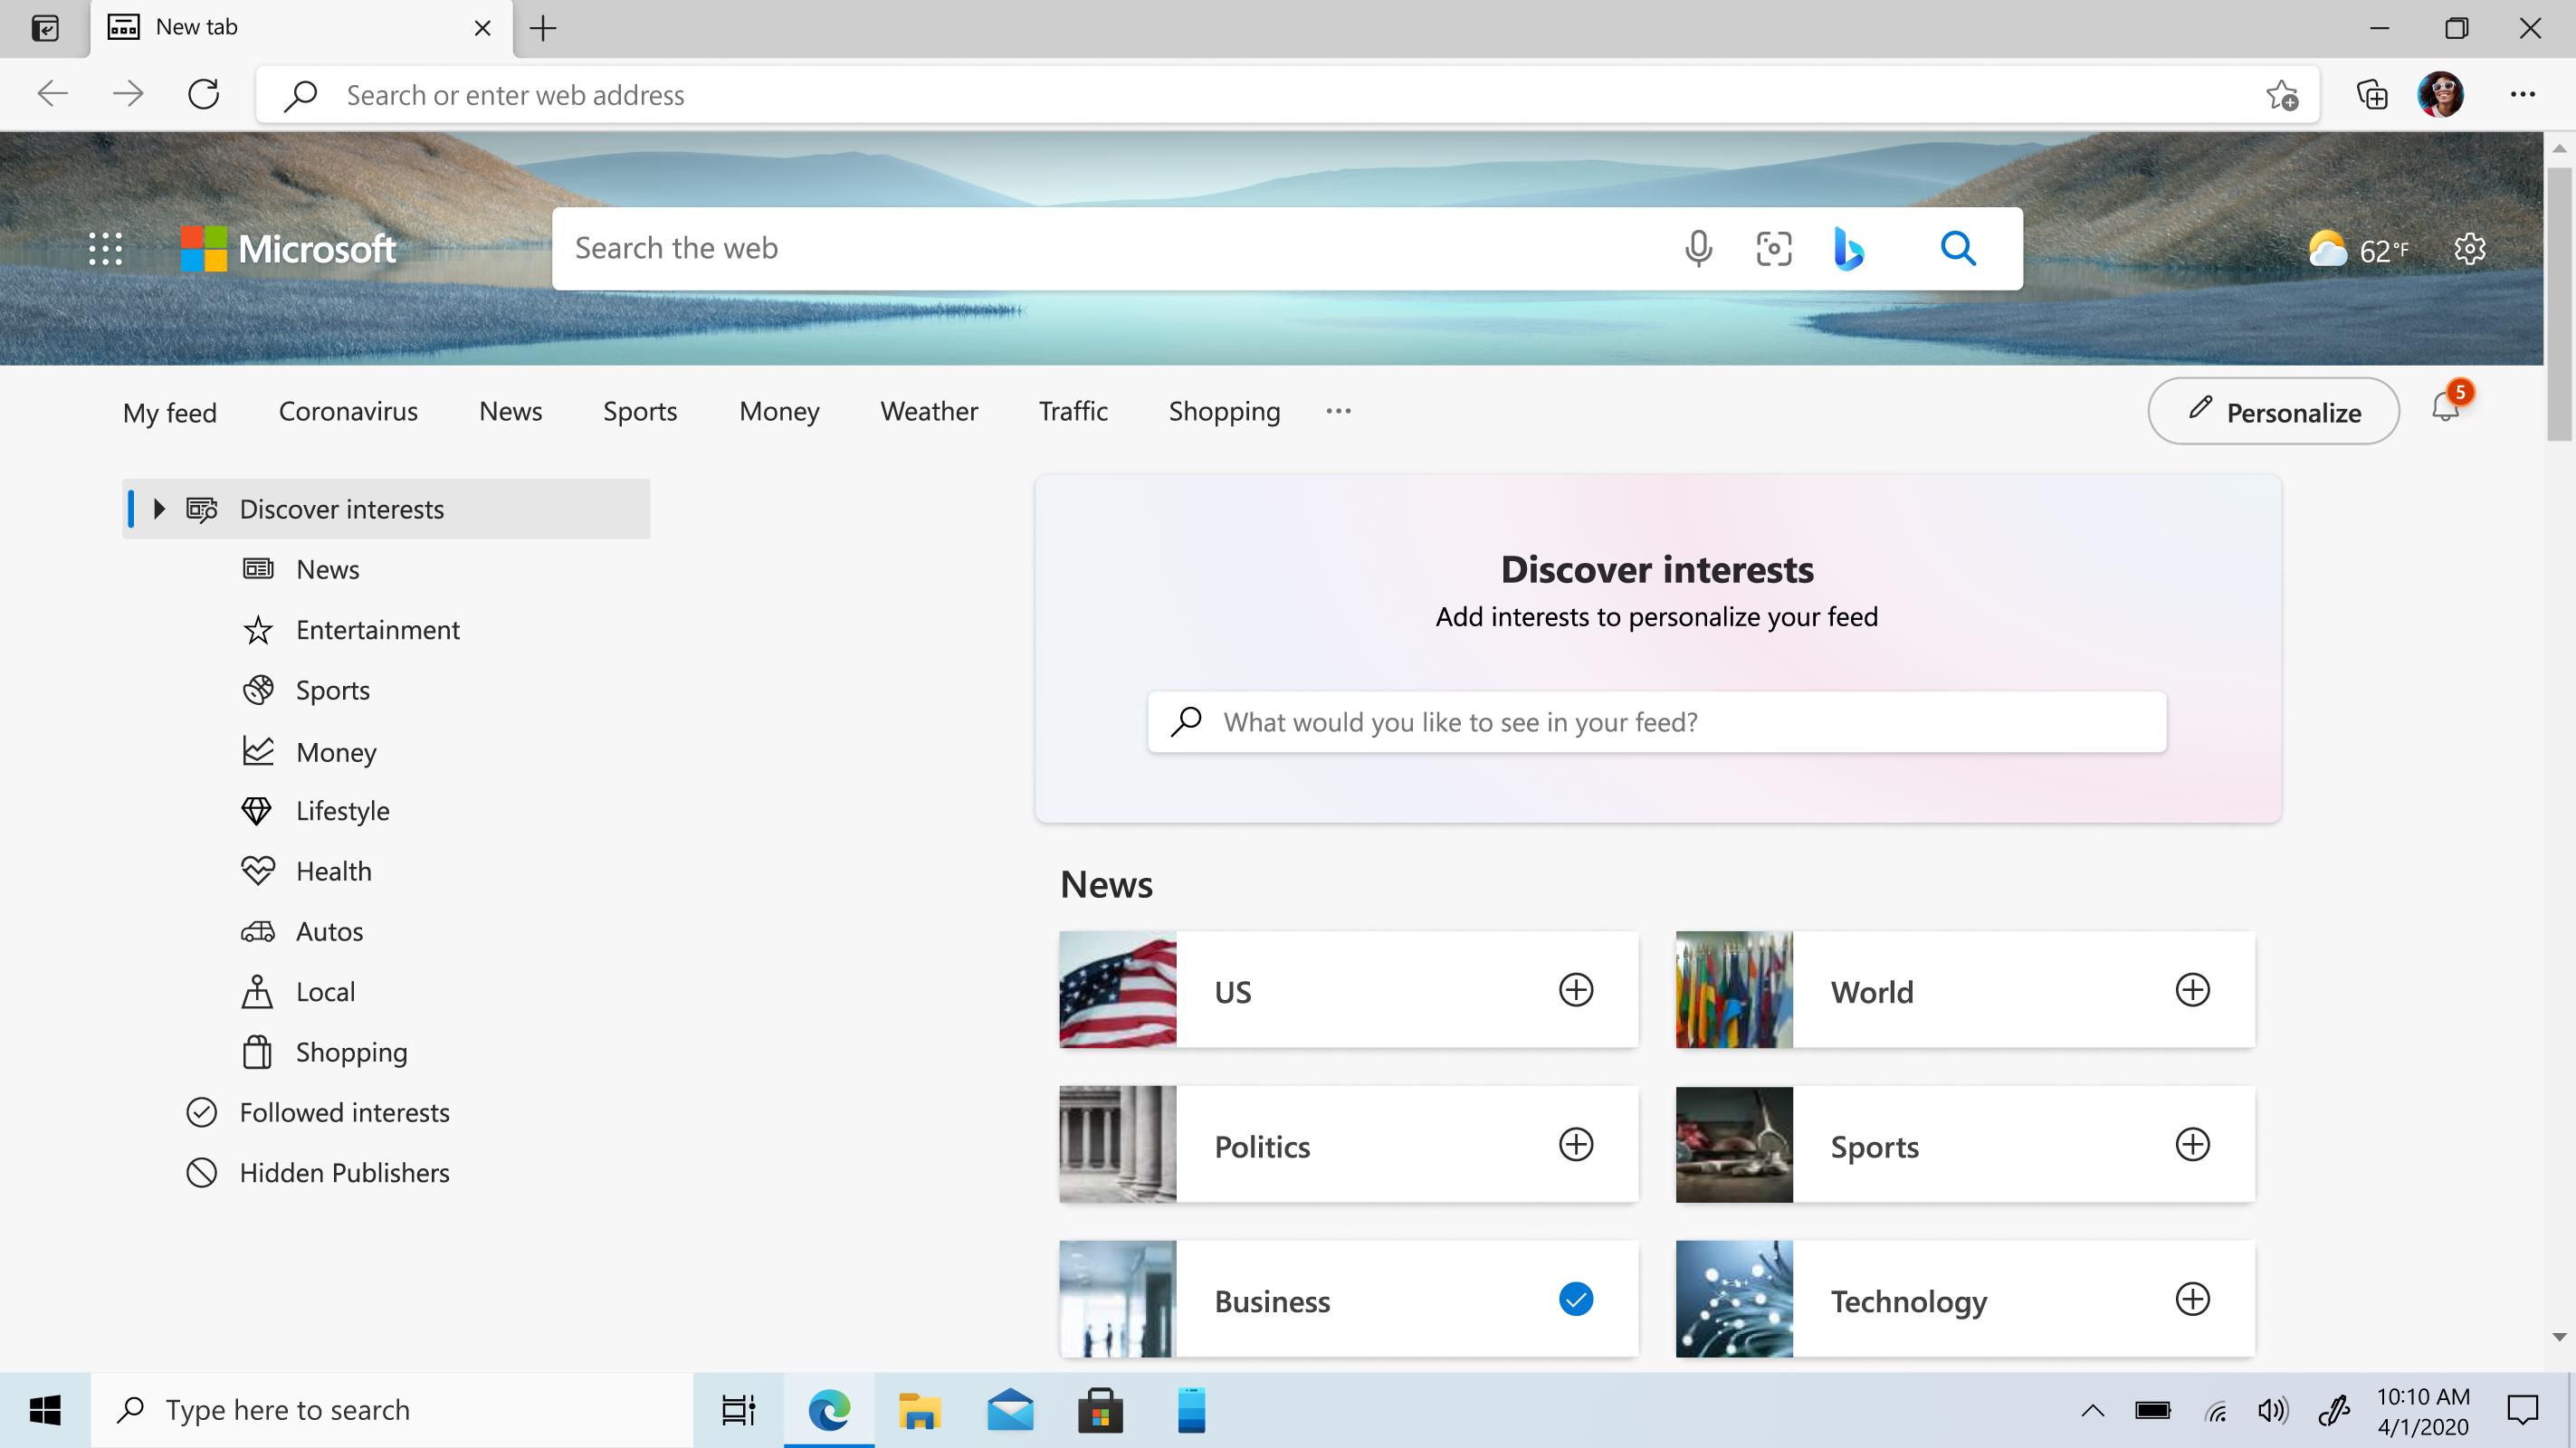
Task: Click the feed search input field
Action: coord(1658,721)
